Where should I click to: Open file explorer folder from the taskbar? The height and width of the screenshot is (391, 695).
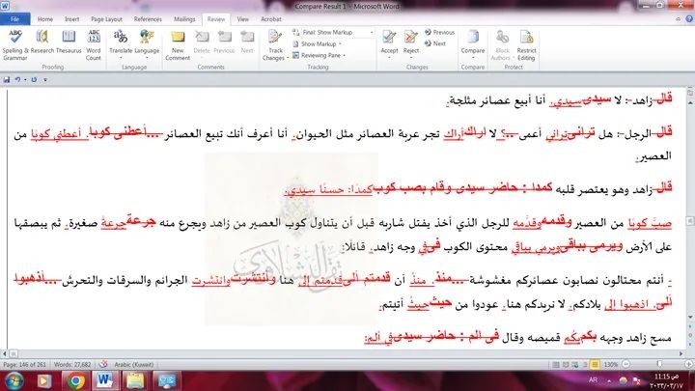point(135,381)
